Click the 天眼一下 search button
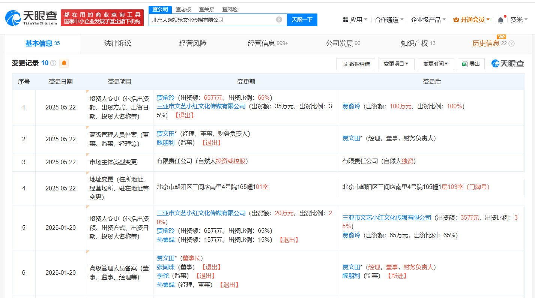Viewport: 535px width, 298px height. [x=302, y=19]
